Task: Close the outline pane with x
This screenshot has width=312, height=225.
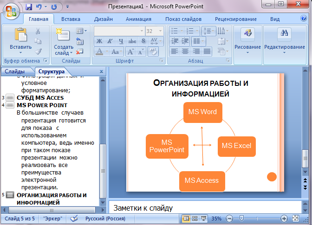Action: (101, 71)
